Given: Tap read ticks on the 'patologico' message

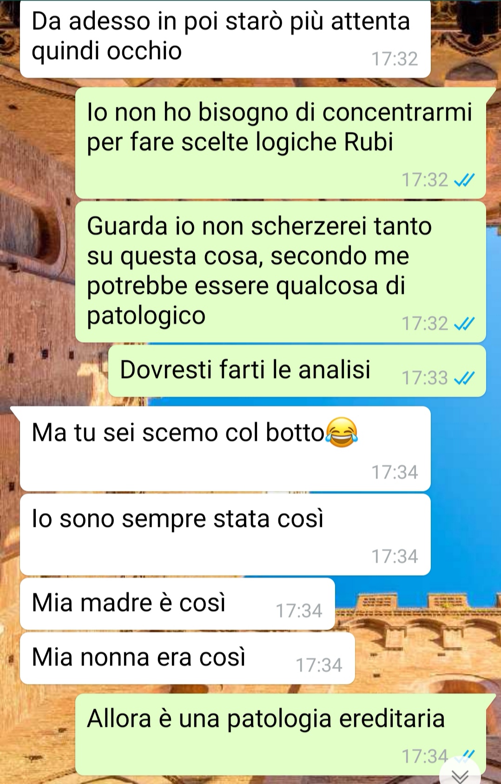Looking at the screenshot, I should click(x=464, y=324).
